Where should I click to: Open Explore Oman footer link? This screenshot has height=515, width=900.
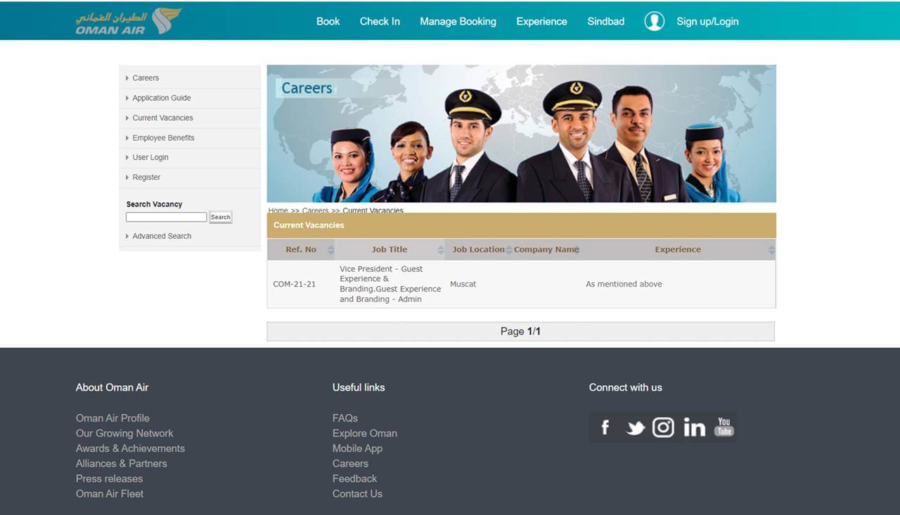coord(365,433)
